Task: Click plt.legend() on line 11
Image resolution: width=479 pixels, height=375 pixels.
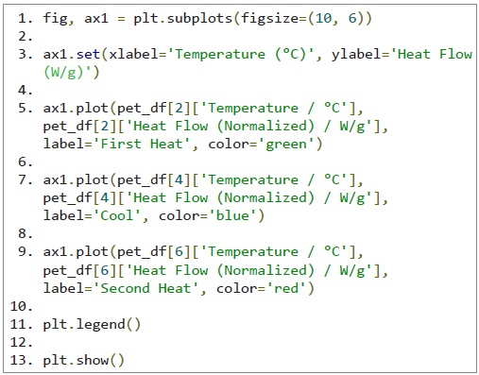Action: tap(92, 324)
